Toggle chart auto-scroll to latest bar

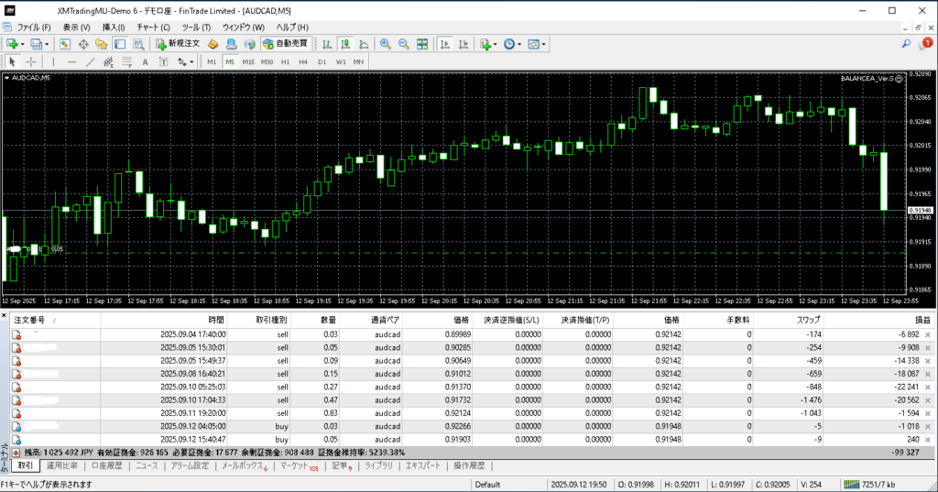point(444,43)
